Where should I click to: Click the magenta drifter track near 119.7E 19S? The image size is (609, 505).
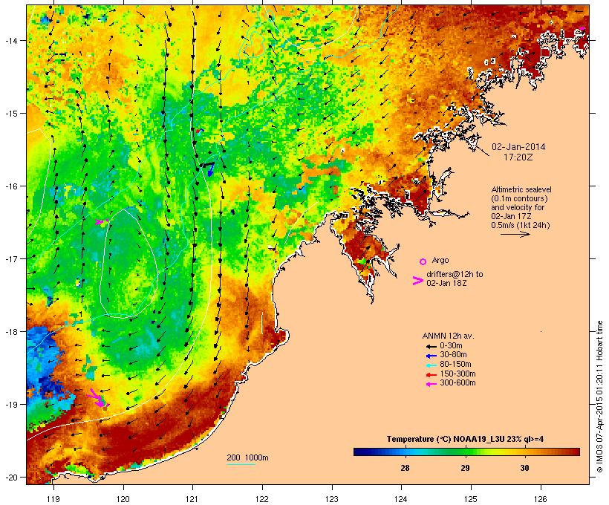pos(98,399)
